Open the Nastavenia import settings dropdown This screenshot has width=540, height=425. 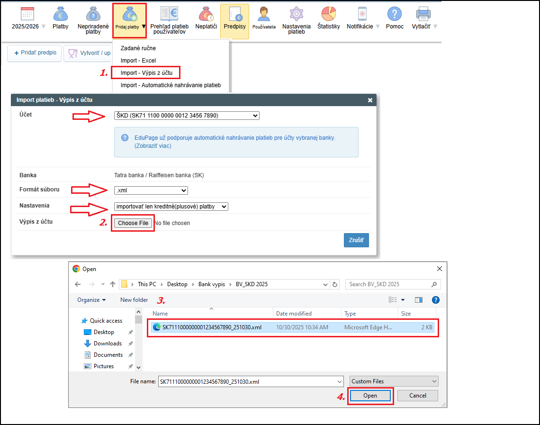point(171,207)
